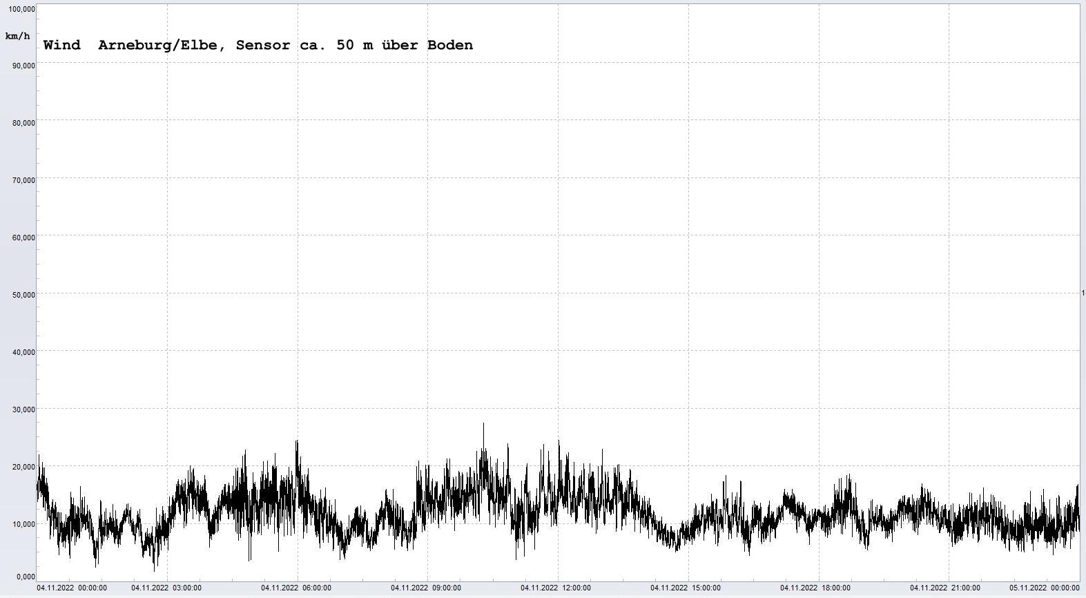Click the chart title 'Wind Arneburg/Elbe'
The height and width of the screenshot is (598, 1086).
point(258,45)
